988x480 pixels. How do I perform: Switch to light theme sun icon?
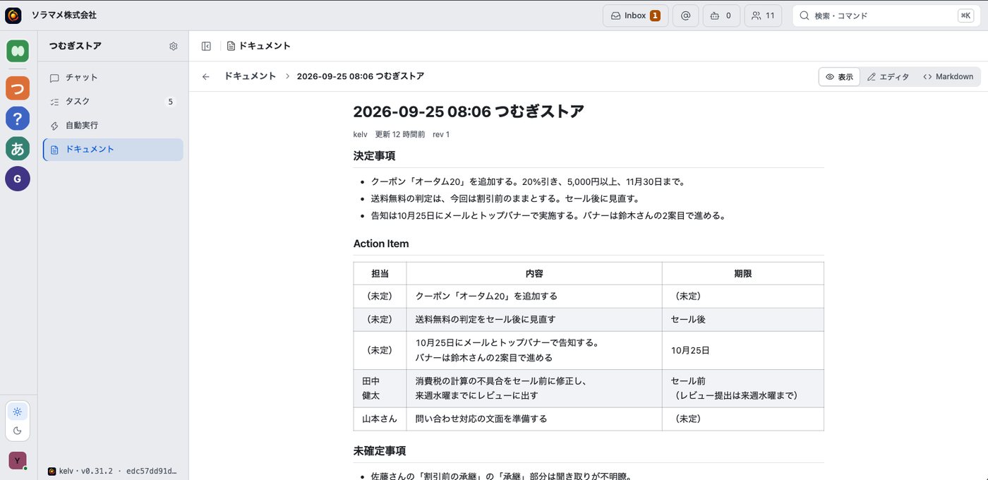pos(18,412)
